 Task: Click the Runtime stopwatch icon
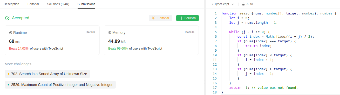tap(11, 33)
